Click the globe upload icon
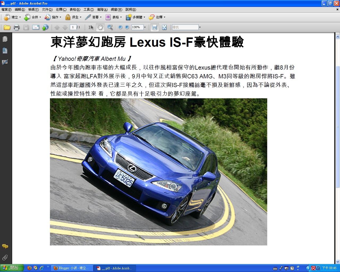Screen dimensions: 340x272 (45, 27)
